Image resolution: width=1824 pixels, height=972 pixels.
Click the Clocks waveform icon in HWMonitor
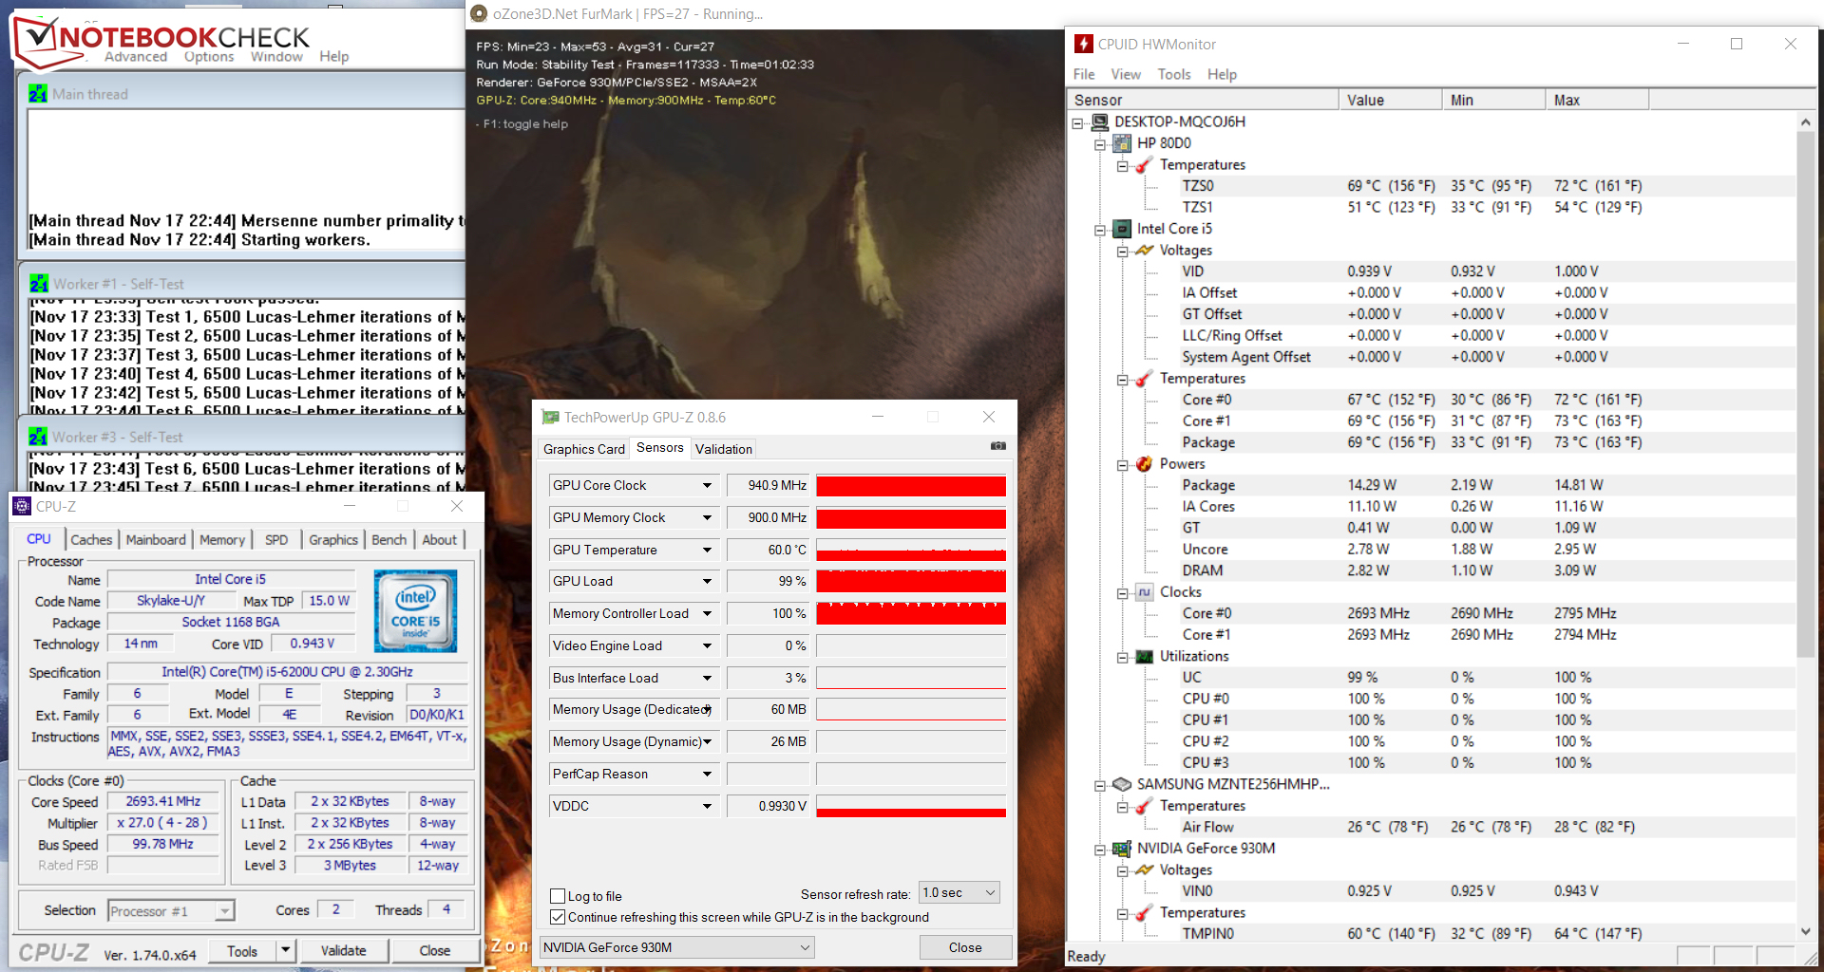(x=1144, y=591)
